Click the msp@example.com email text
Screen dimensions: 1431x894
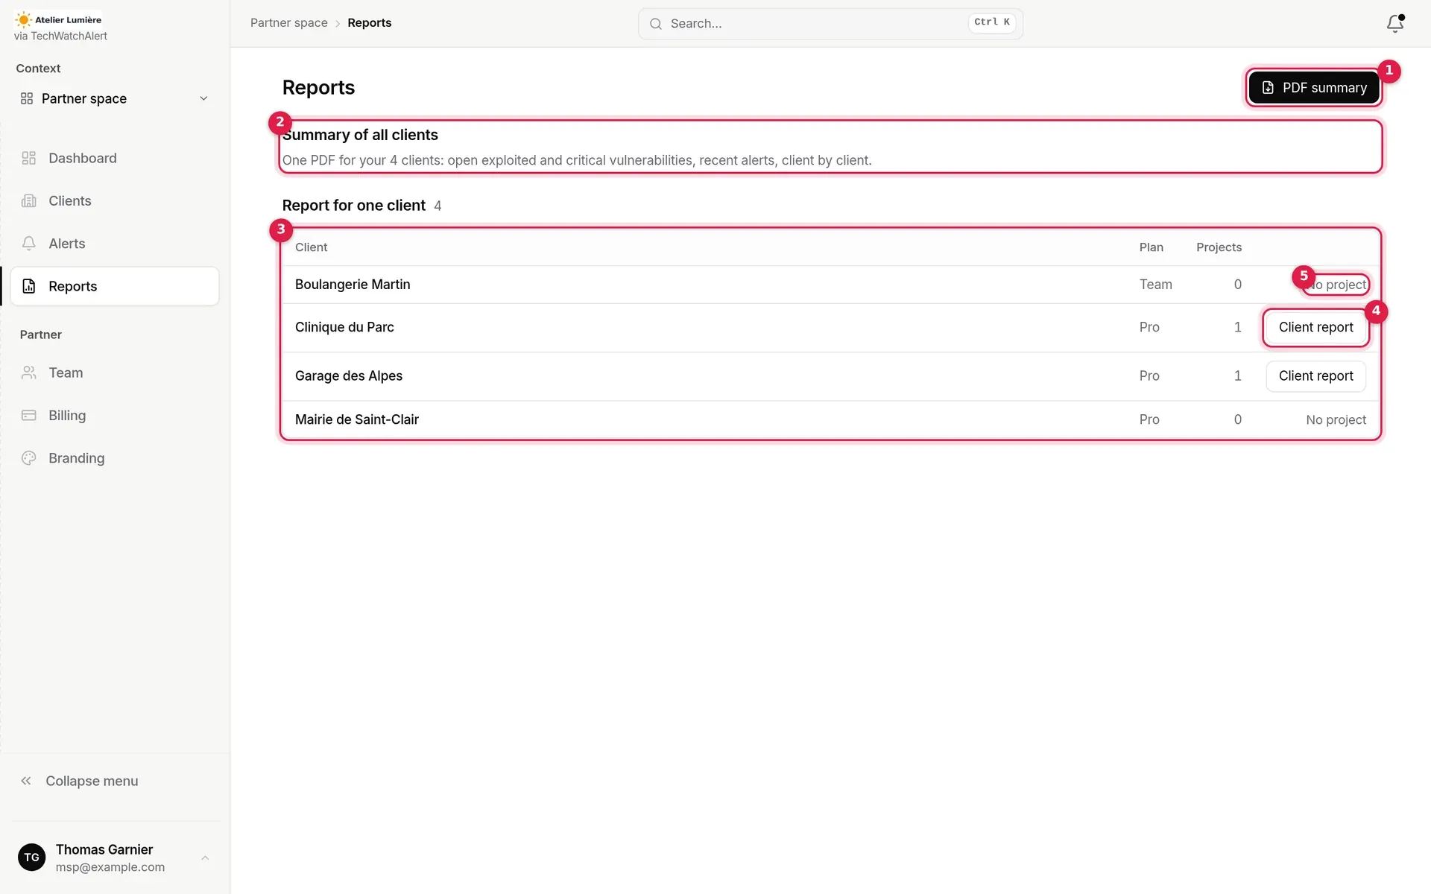tap(110, 867)
